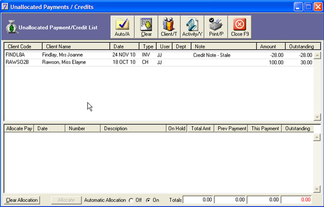The width and height of the screenshot is (324, 207).
Task: Click the Amount column header
Action: click(271, 46)
